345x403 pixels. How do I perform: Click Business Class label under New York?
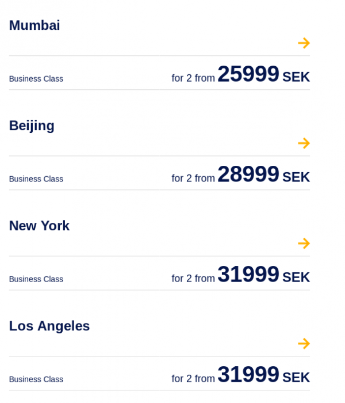pyautogui.click(x=36, y=279)
